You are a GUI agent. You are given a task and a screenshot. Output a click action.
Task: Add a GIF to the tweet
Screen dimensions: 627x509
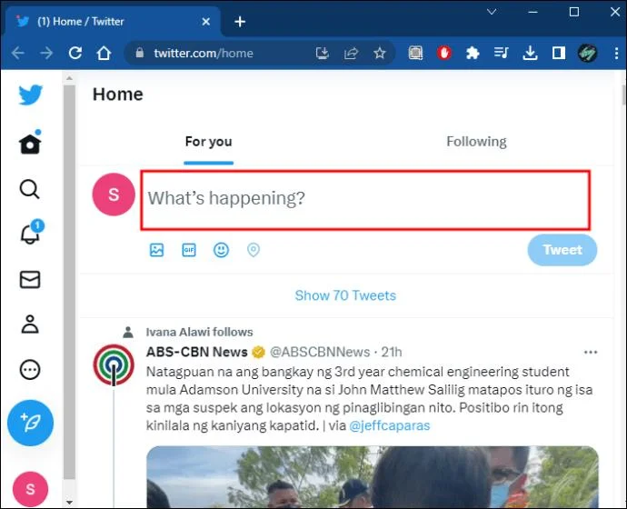pyautogui.click(x=189, y=250)
